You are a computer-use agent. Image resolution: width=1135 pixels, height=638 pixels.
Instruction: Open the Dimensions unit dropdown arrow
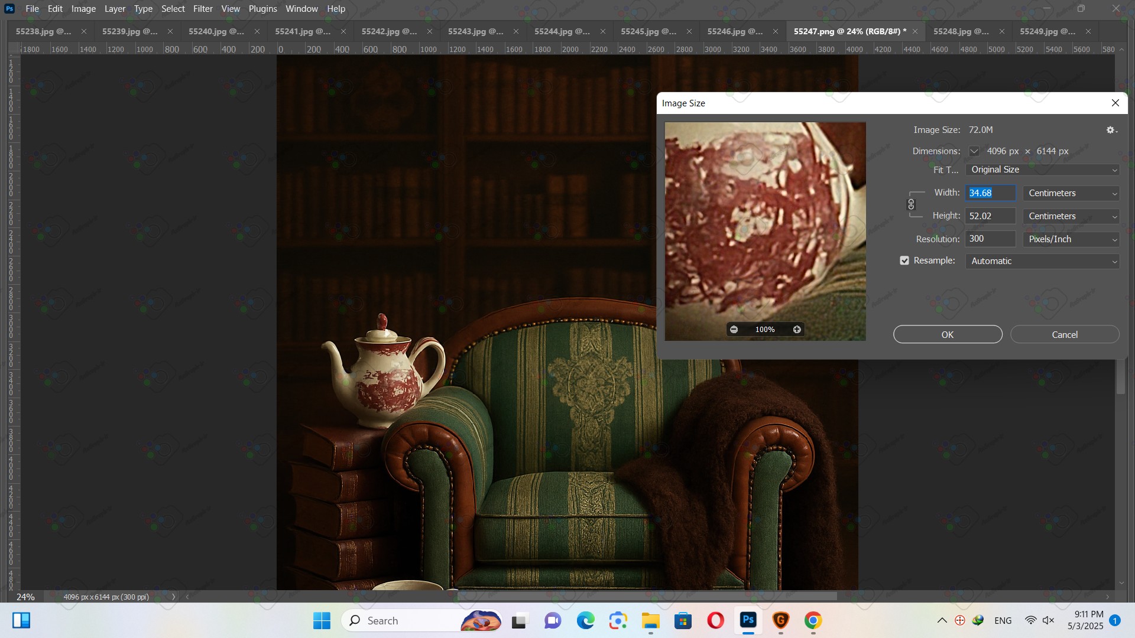[x=974, y=151]
